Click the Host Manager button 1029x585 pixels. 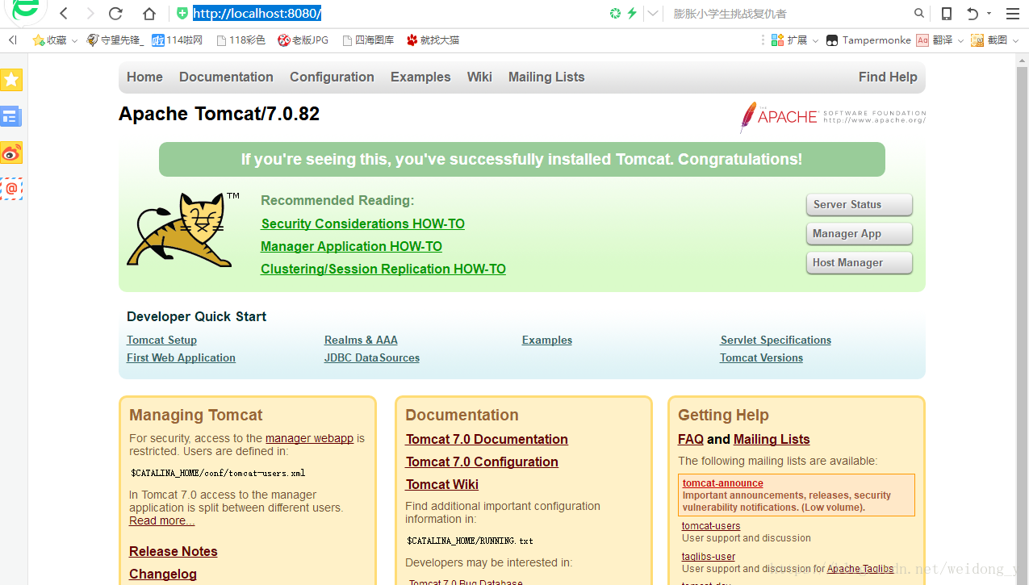pos(860,263)
